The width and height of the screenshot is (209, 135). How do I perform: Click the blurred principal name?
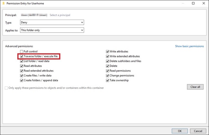[x=34, y=15]
